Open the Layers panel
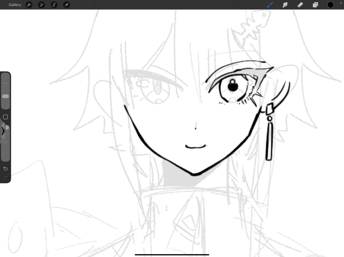This screenshot has height=257, width=344. click(315, 5)
